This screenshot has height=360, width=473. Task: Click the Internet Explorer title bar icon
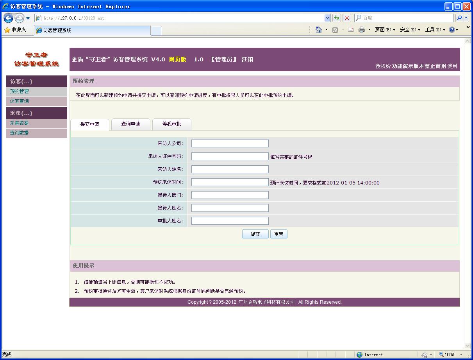tap(5, 6)
